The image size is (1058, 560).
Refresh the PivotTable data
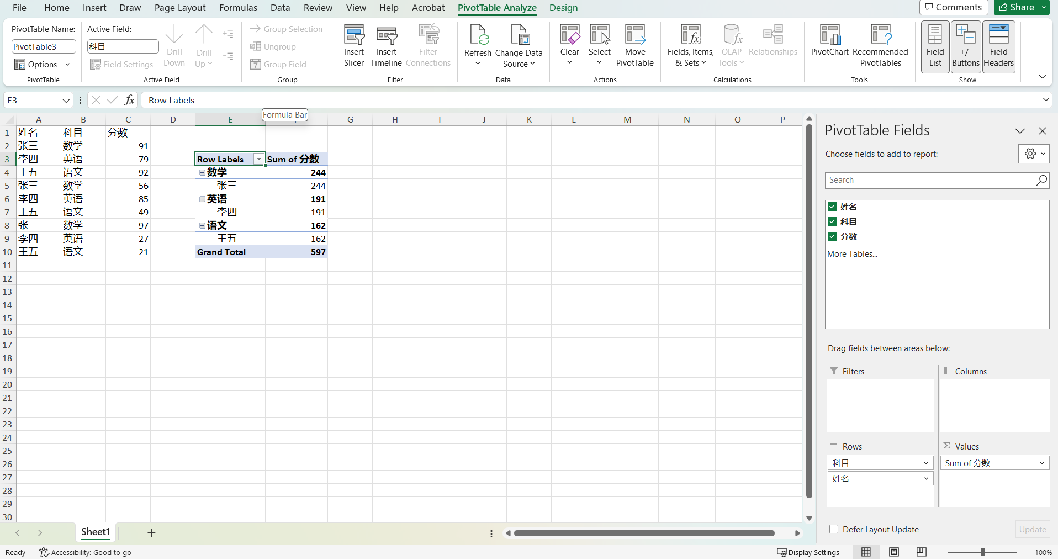[x=478, y=46]
